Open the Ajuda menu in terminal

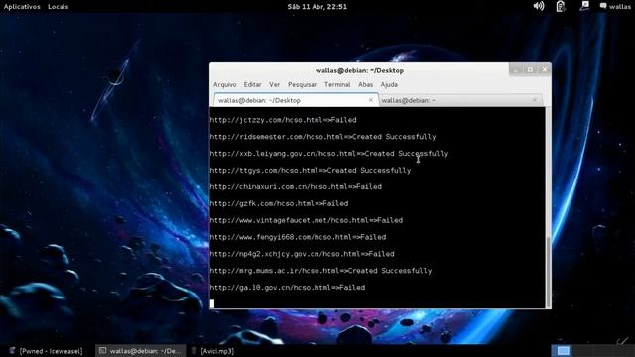coord(389,84)
